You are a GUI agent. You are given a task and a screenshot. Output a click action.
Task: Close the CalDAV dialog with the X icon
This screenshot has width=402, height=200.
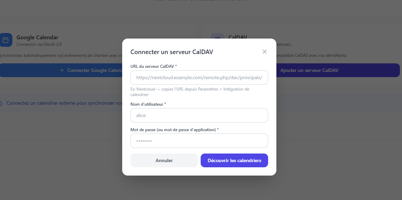click(x=265, y=52)
